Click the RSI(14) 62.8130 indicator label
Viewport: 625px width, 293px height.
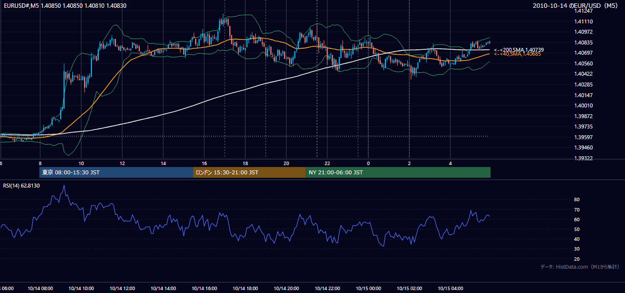coord(21,186)
